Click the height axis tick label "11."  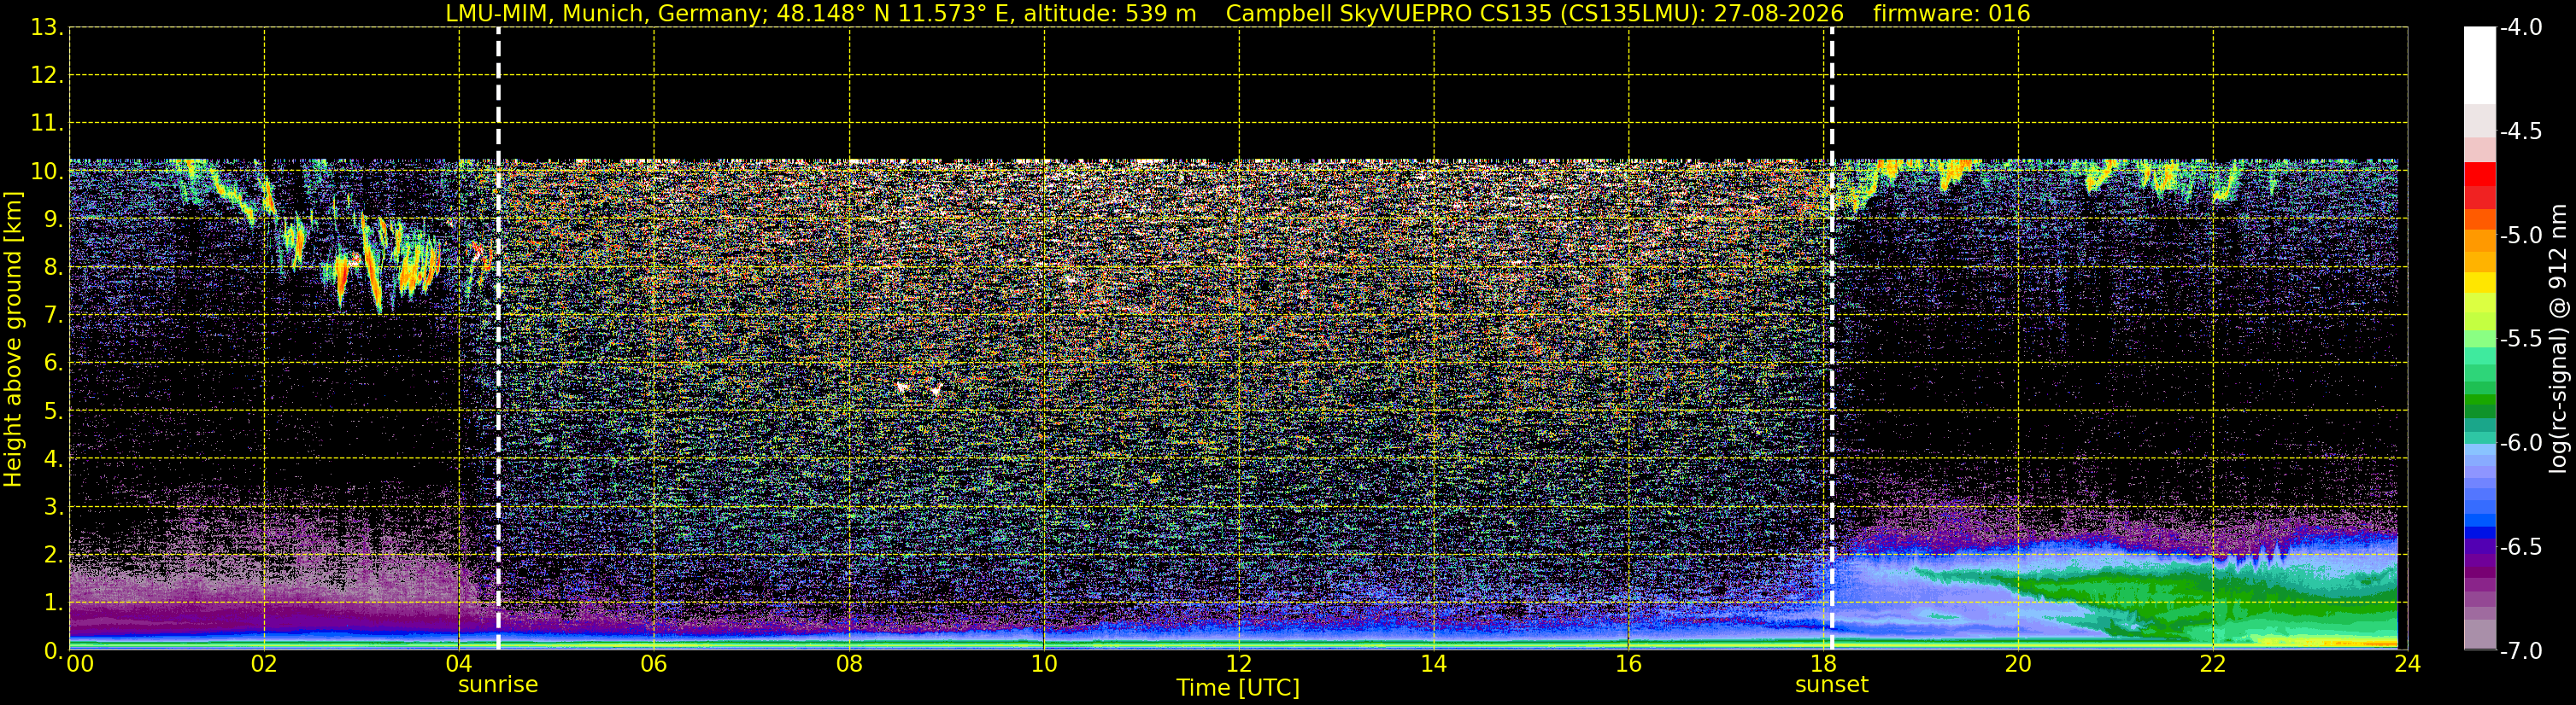click(x=47, y=124)
